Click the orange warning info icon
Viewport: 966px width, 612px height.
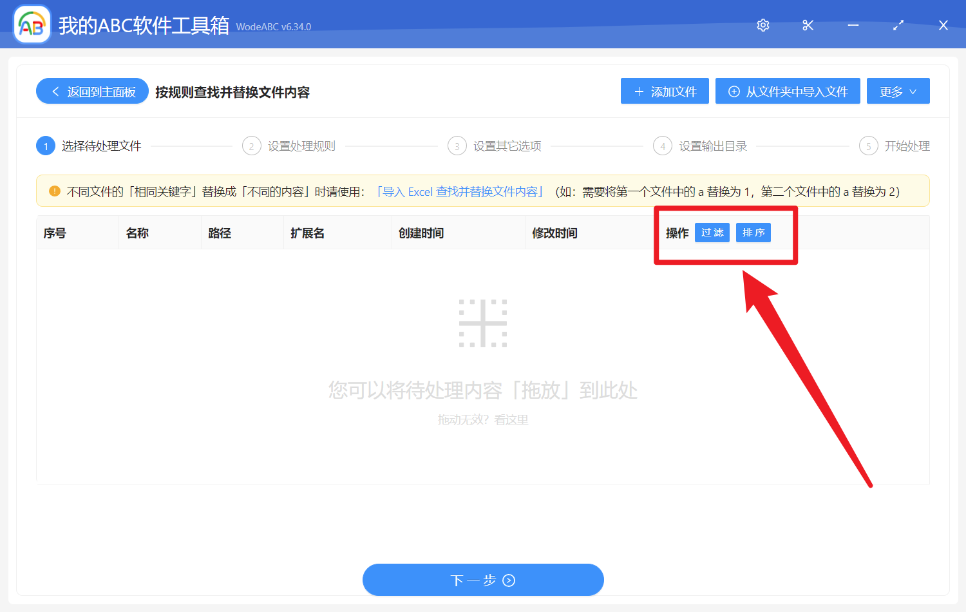tap(55, 191)
